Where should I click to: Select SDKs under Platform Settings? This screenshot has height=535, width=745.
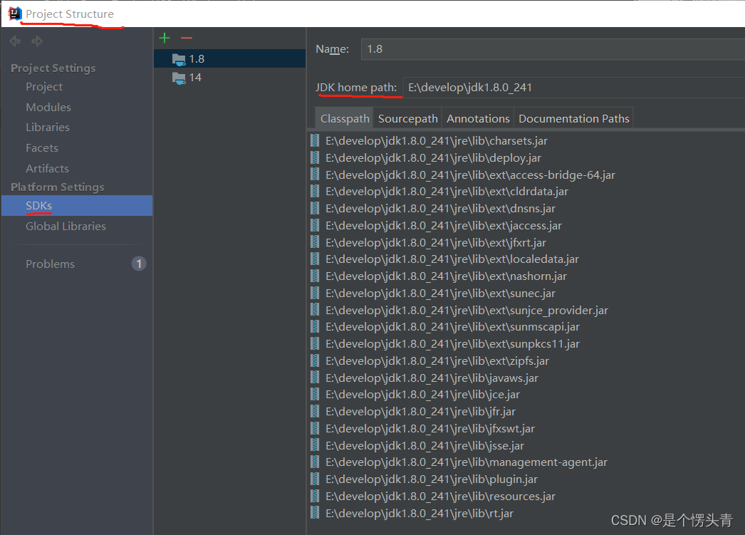(x=77, y=206)
